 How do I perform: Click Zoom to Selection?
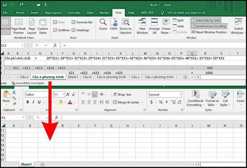pyautogui.click(x=125, y=26)
